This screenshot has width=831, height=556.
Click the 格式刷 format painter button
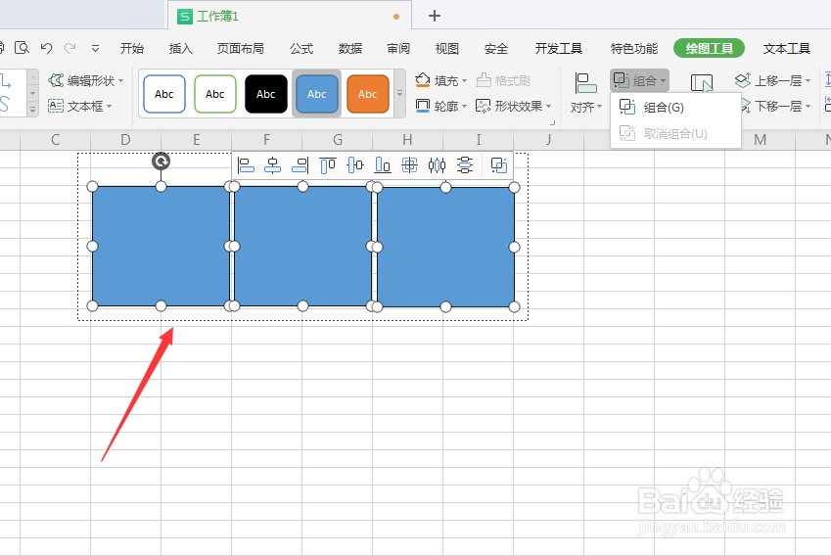(x=503, y=80)
